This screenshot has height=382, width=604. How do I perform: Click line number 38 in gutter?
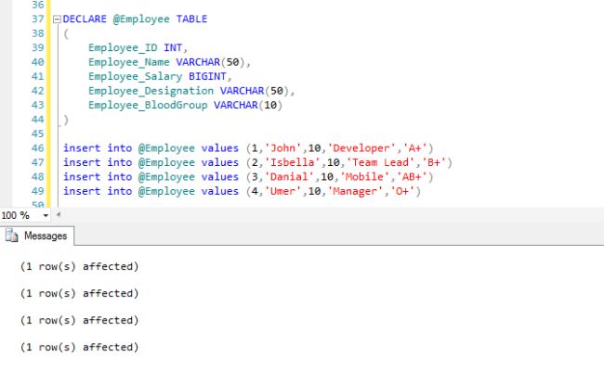pos(38,33)
